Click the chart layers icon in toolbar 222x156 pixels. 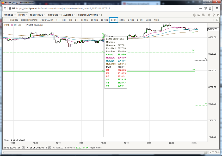coord(194,15)
